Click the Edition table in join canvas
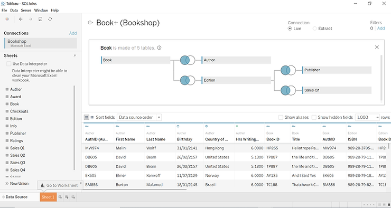391x208 pixels. (236, 80)
